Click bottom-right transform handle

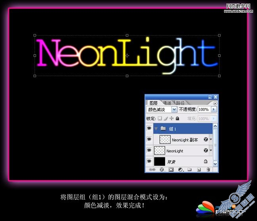[x=219, y=76]
